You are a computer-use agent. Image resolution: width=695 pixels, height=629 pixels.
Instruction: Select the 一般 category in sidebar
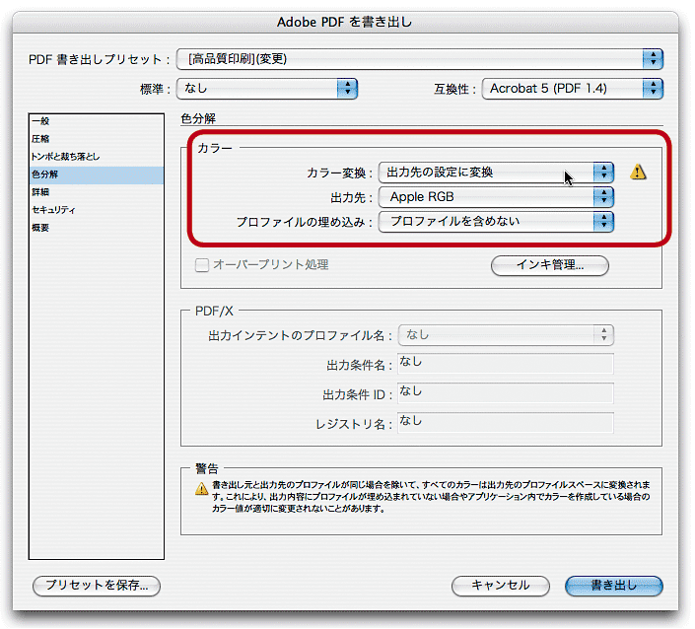[97, 121]
